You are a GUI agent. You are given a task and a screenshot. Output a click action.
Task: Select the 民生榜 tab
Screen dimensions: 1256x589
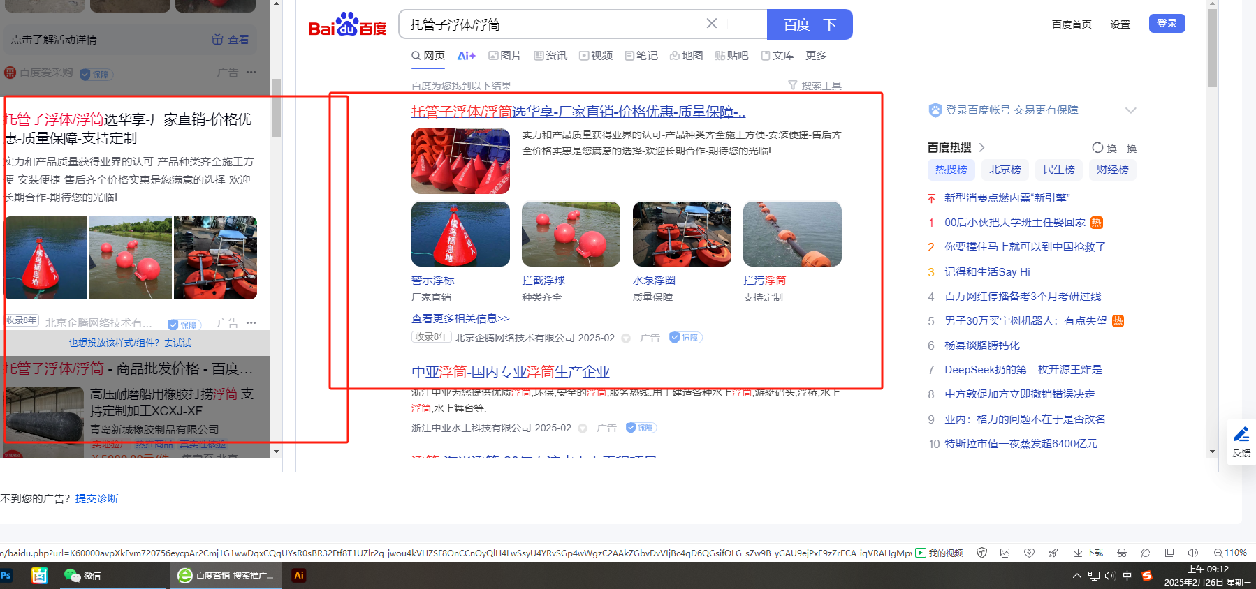click(1059, 170)
